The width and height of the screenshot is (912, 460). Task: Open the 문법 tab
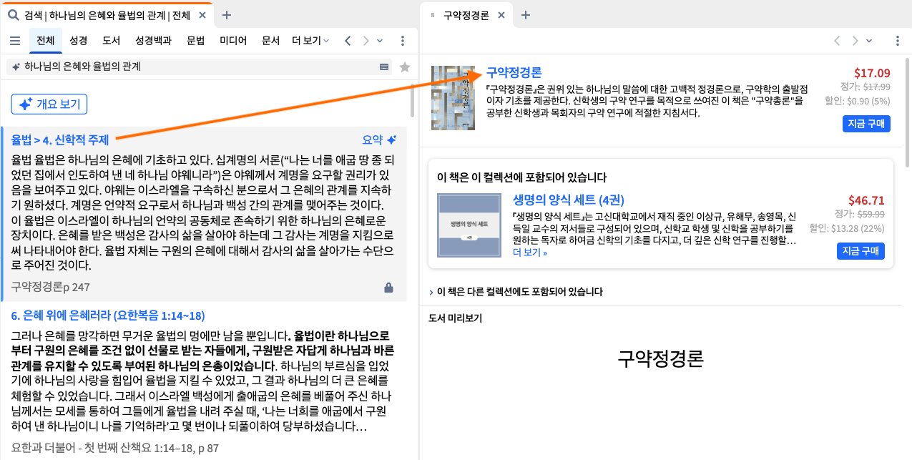coord(196,41)
